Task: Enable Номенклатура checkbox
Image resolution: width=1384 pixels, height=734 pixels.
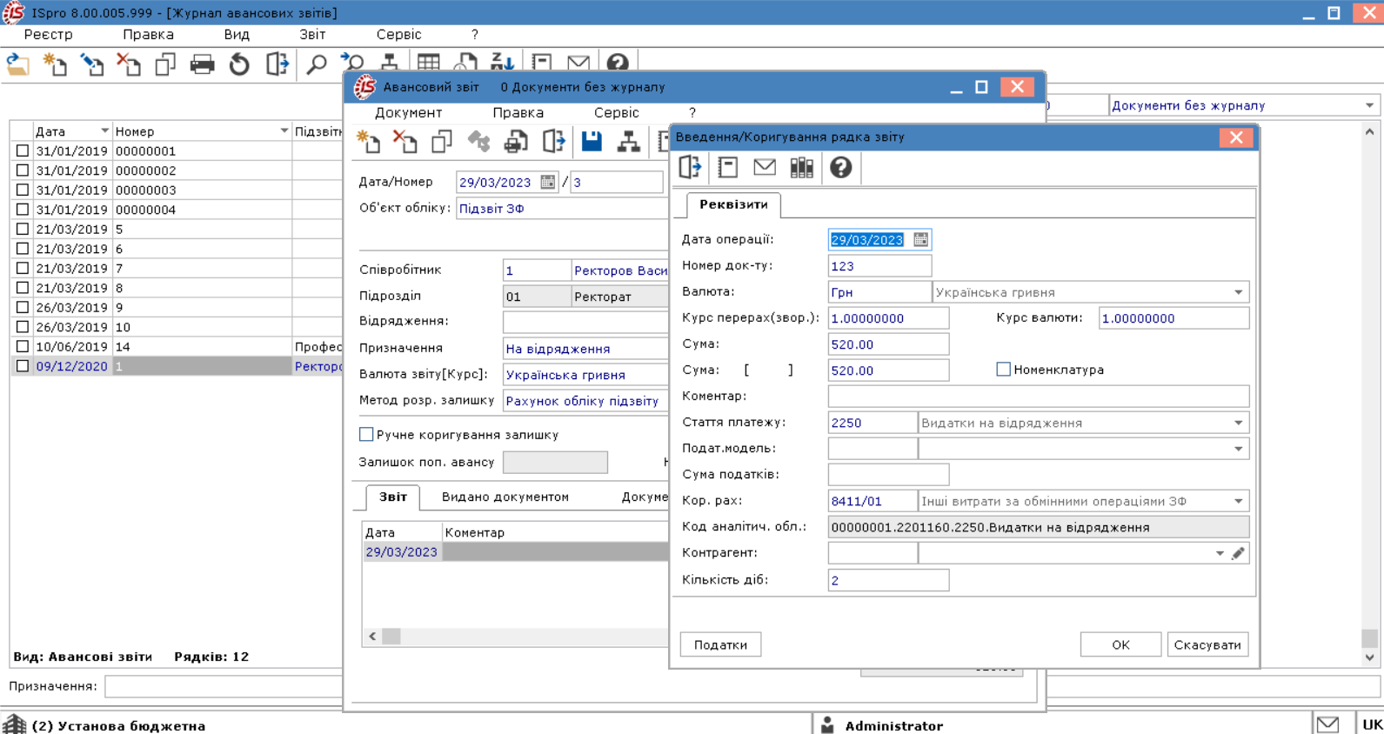Action: [1003, 370]
